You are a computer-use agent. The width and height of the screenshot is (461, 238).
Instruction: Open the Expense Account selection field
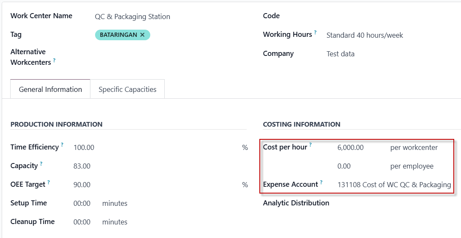click(x=394, y=185)
